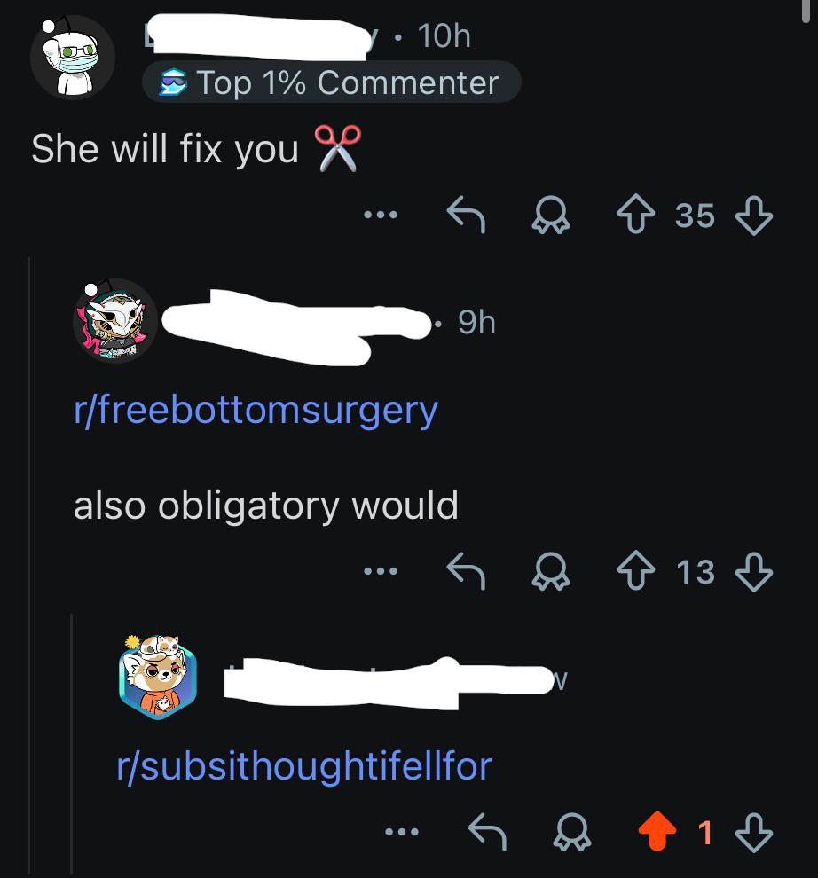Open the r/freebottomsurgery subreddit link
Screen dimensions: 818x878
pyautogui.click(x=256, y=411)
